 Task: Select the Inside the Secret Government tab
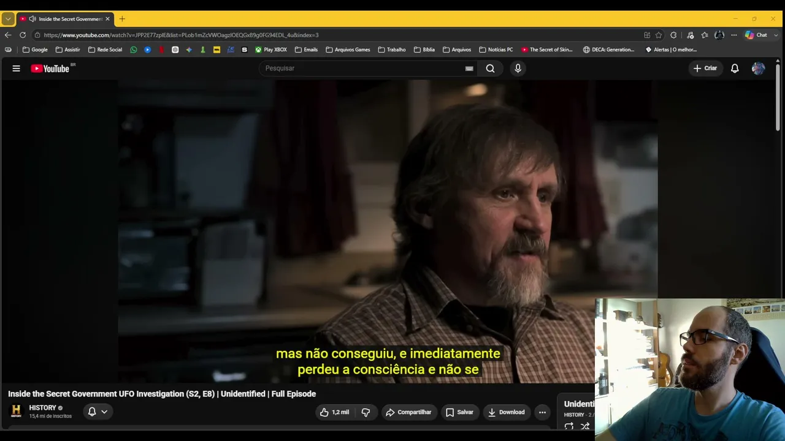pos(64,19)
